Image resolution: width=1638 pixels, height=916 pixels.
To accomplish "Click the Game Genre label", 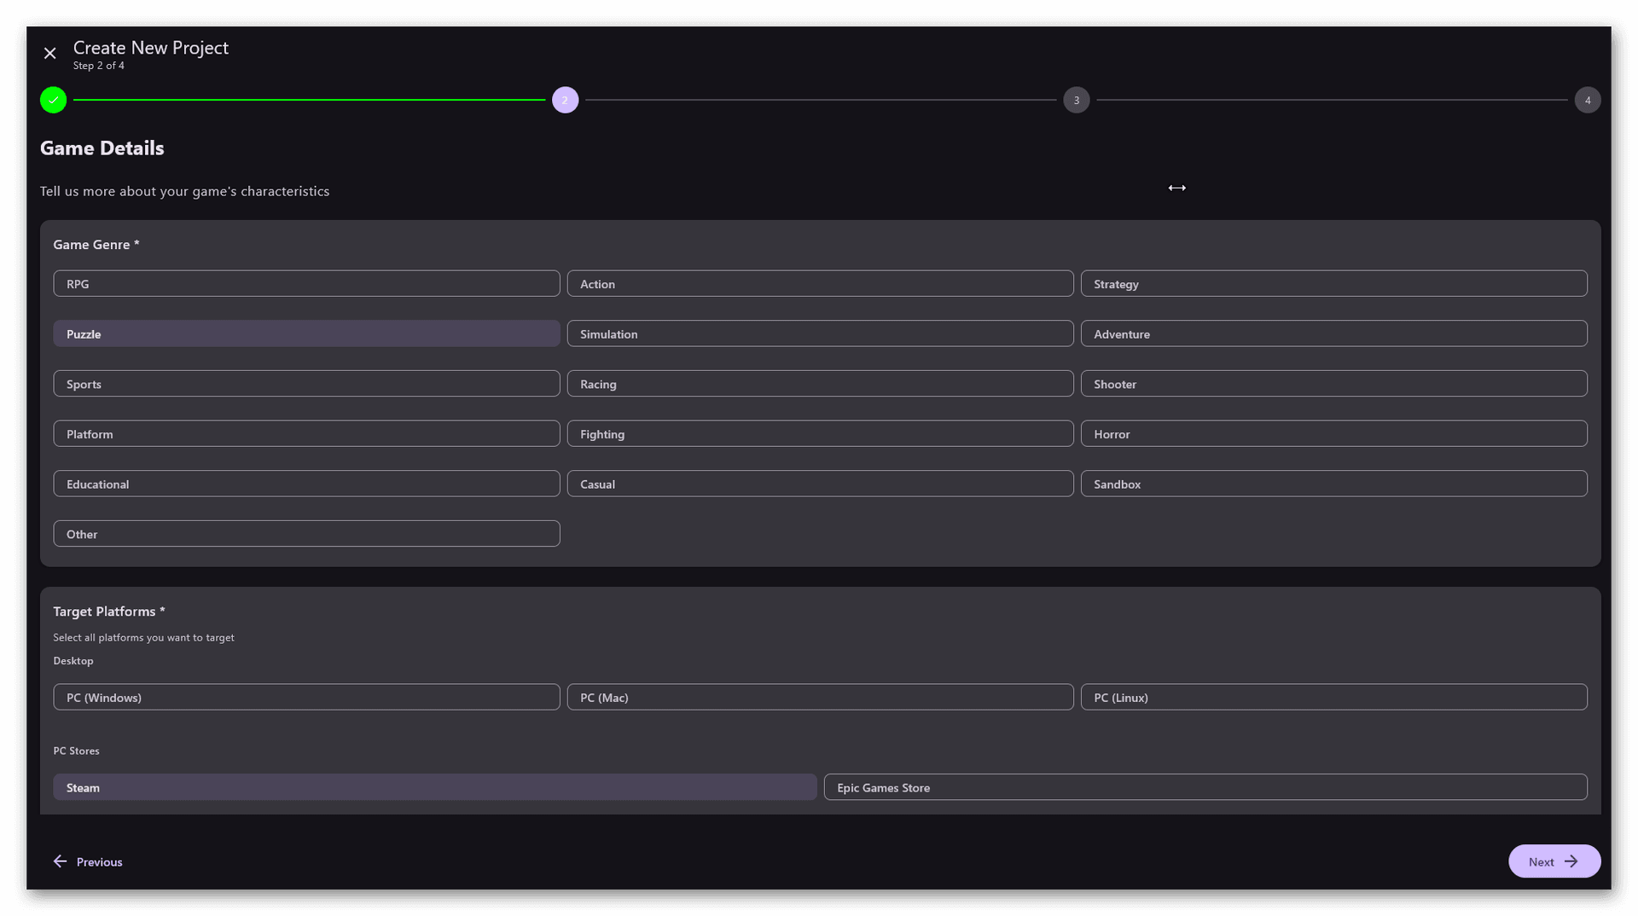I will click(x=96, y=245).
